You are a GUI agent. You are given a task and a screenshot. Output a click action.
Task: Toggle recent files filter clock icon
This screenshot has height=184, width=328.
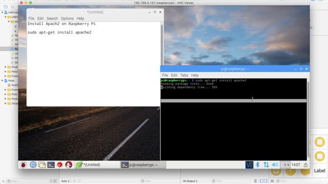(51, 181)
